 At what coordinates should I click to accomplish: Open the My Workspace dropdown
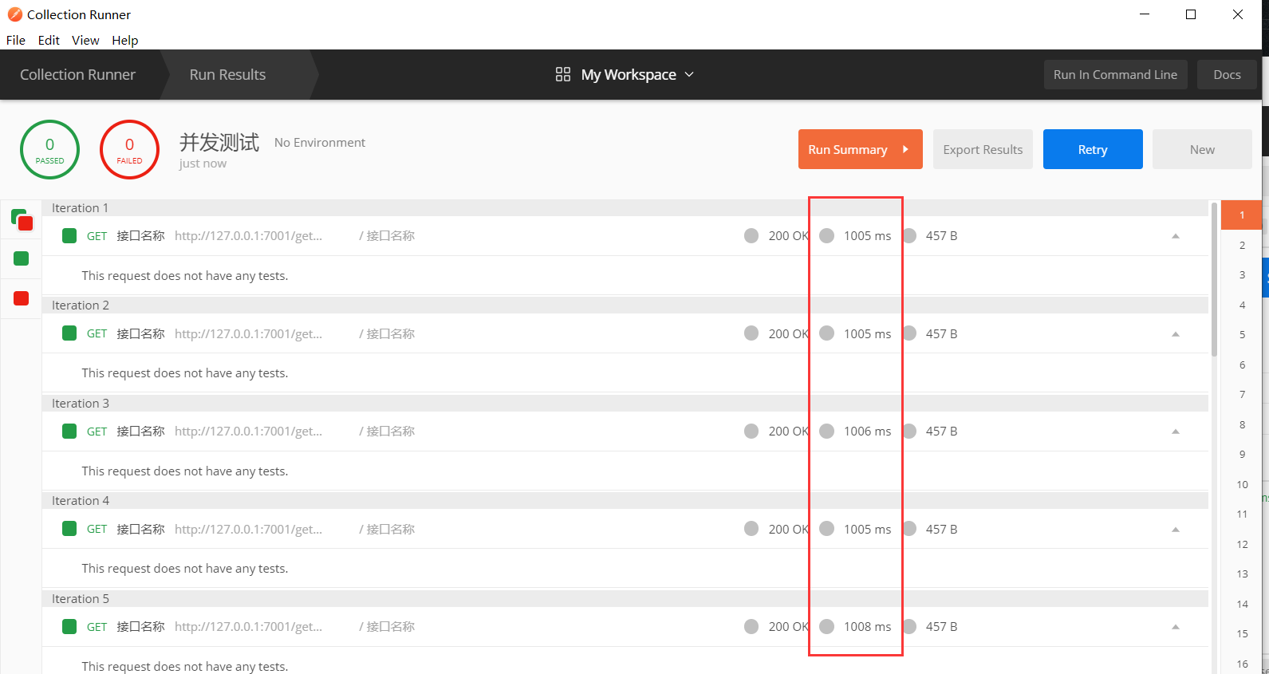tap(625, 74)
